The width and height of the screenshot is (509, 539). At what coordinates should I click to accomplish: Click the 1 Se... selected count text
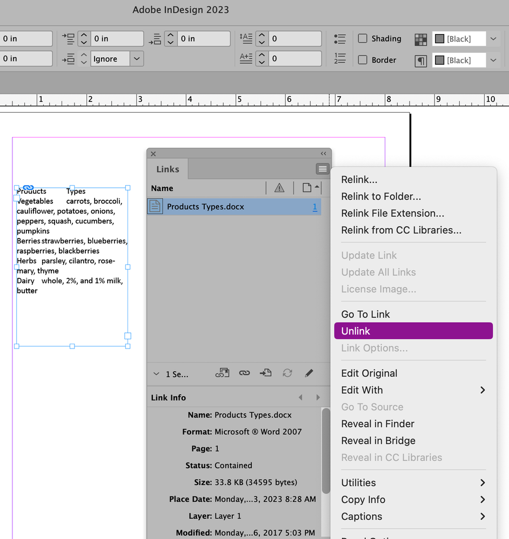pos(177,374)
